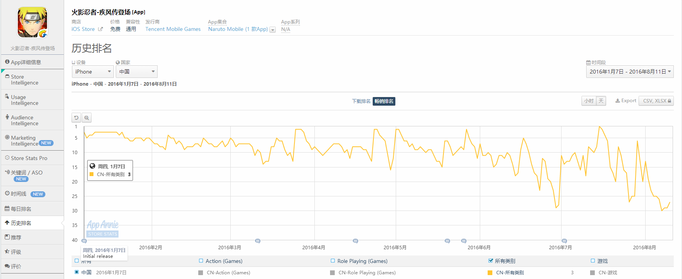Toggle the 游戏 category checkbox
The image size is (682, 279).
(593, 261)
